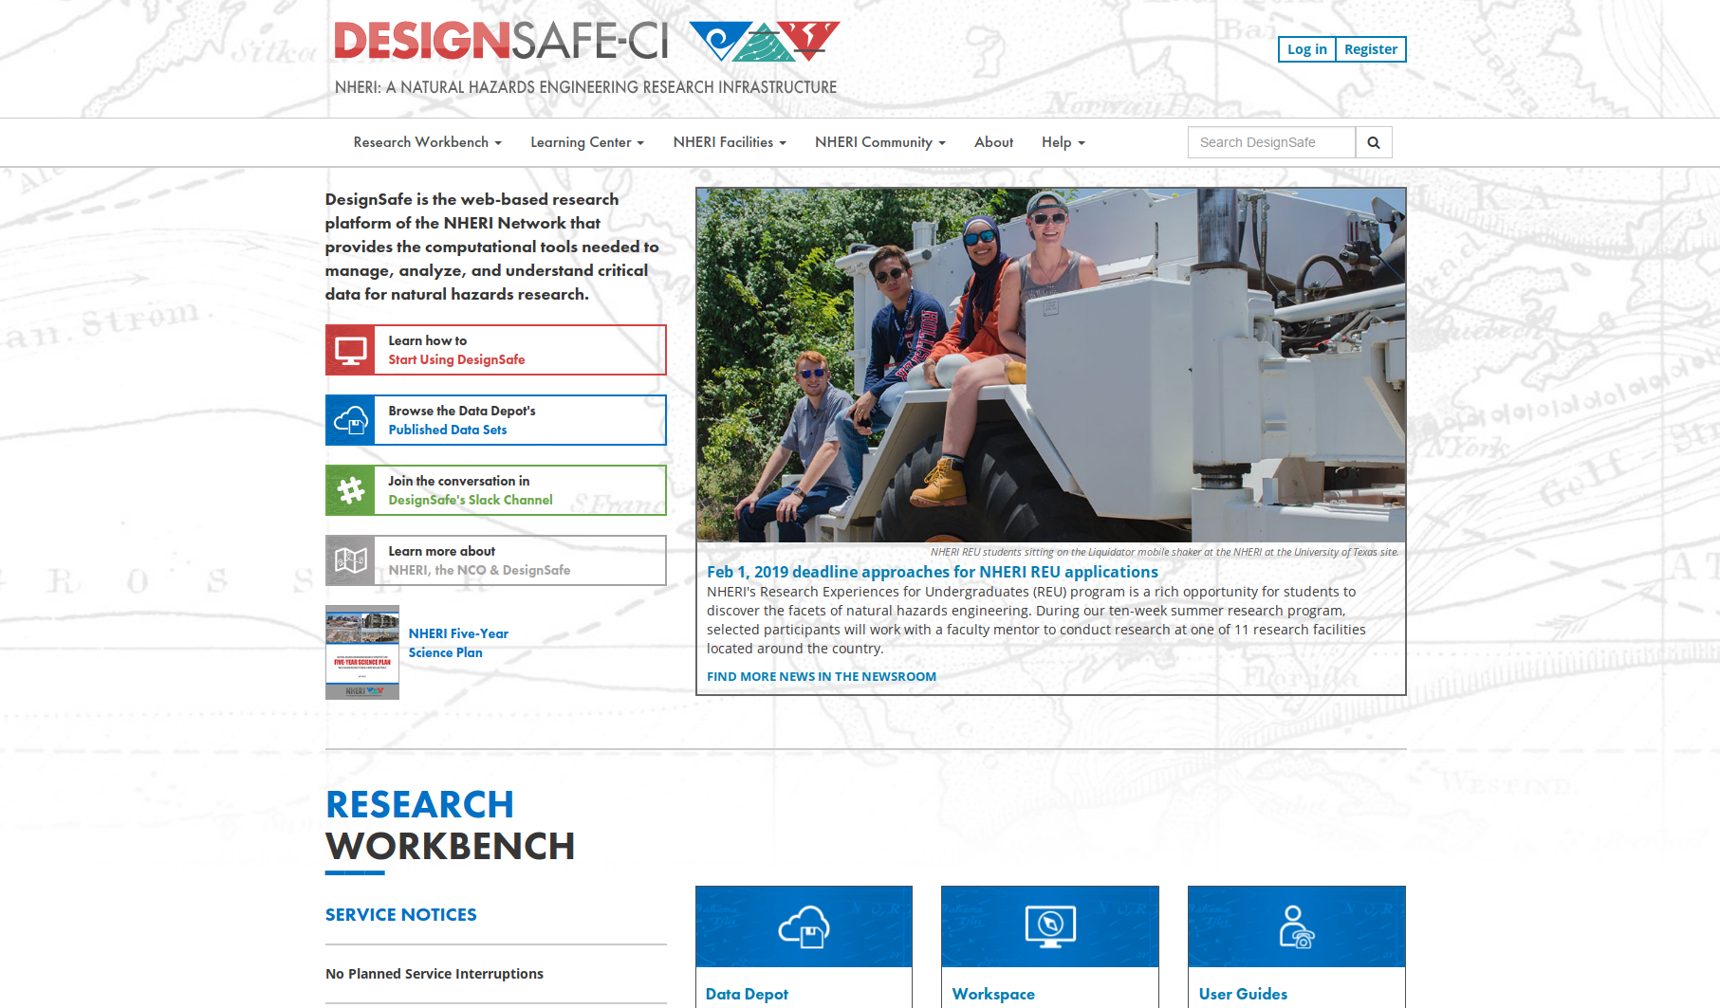
Task: Open the User Guides person icon tile
Action: [1296, 926]
